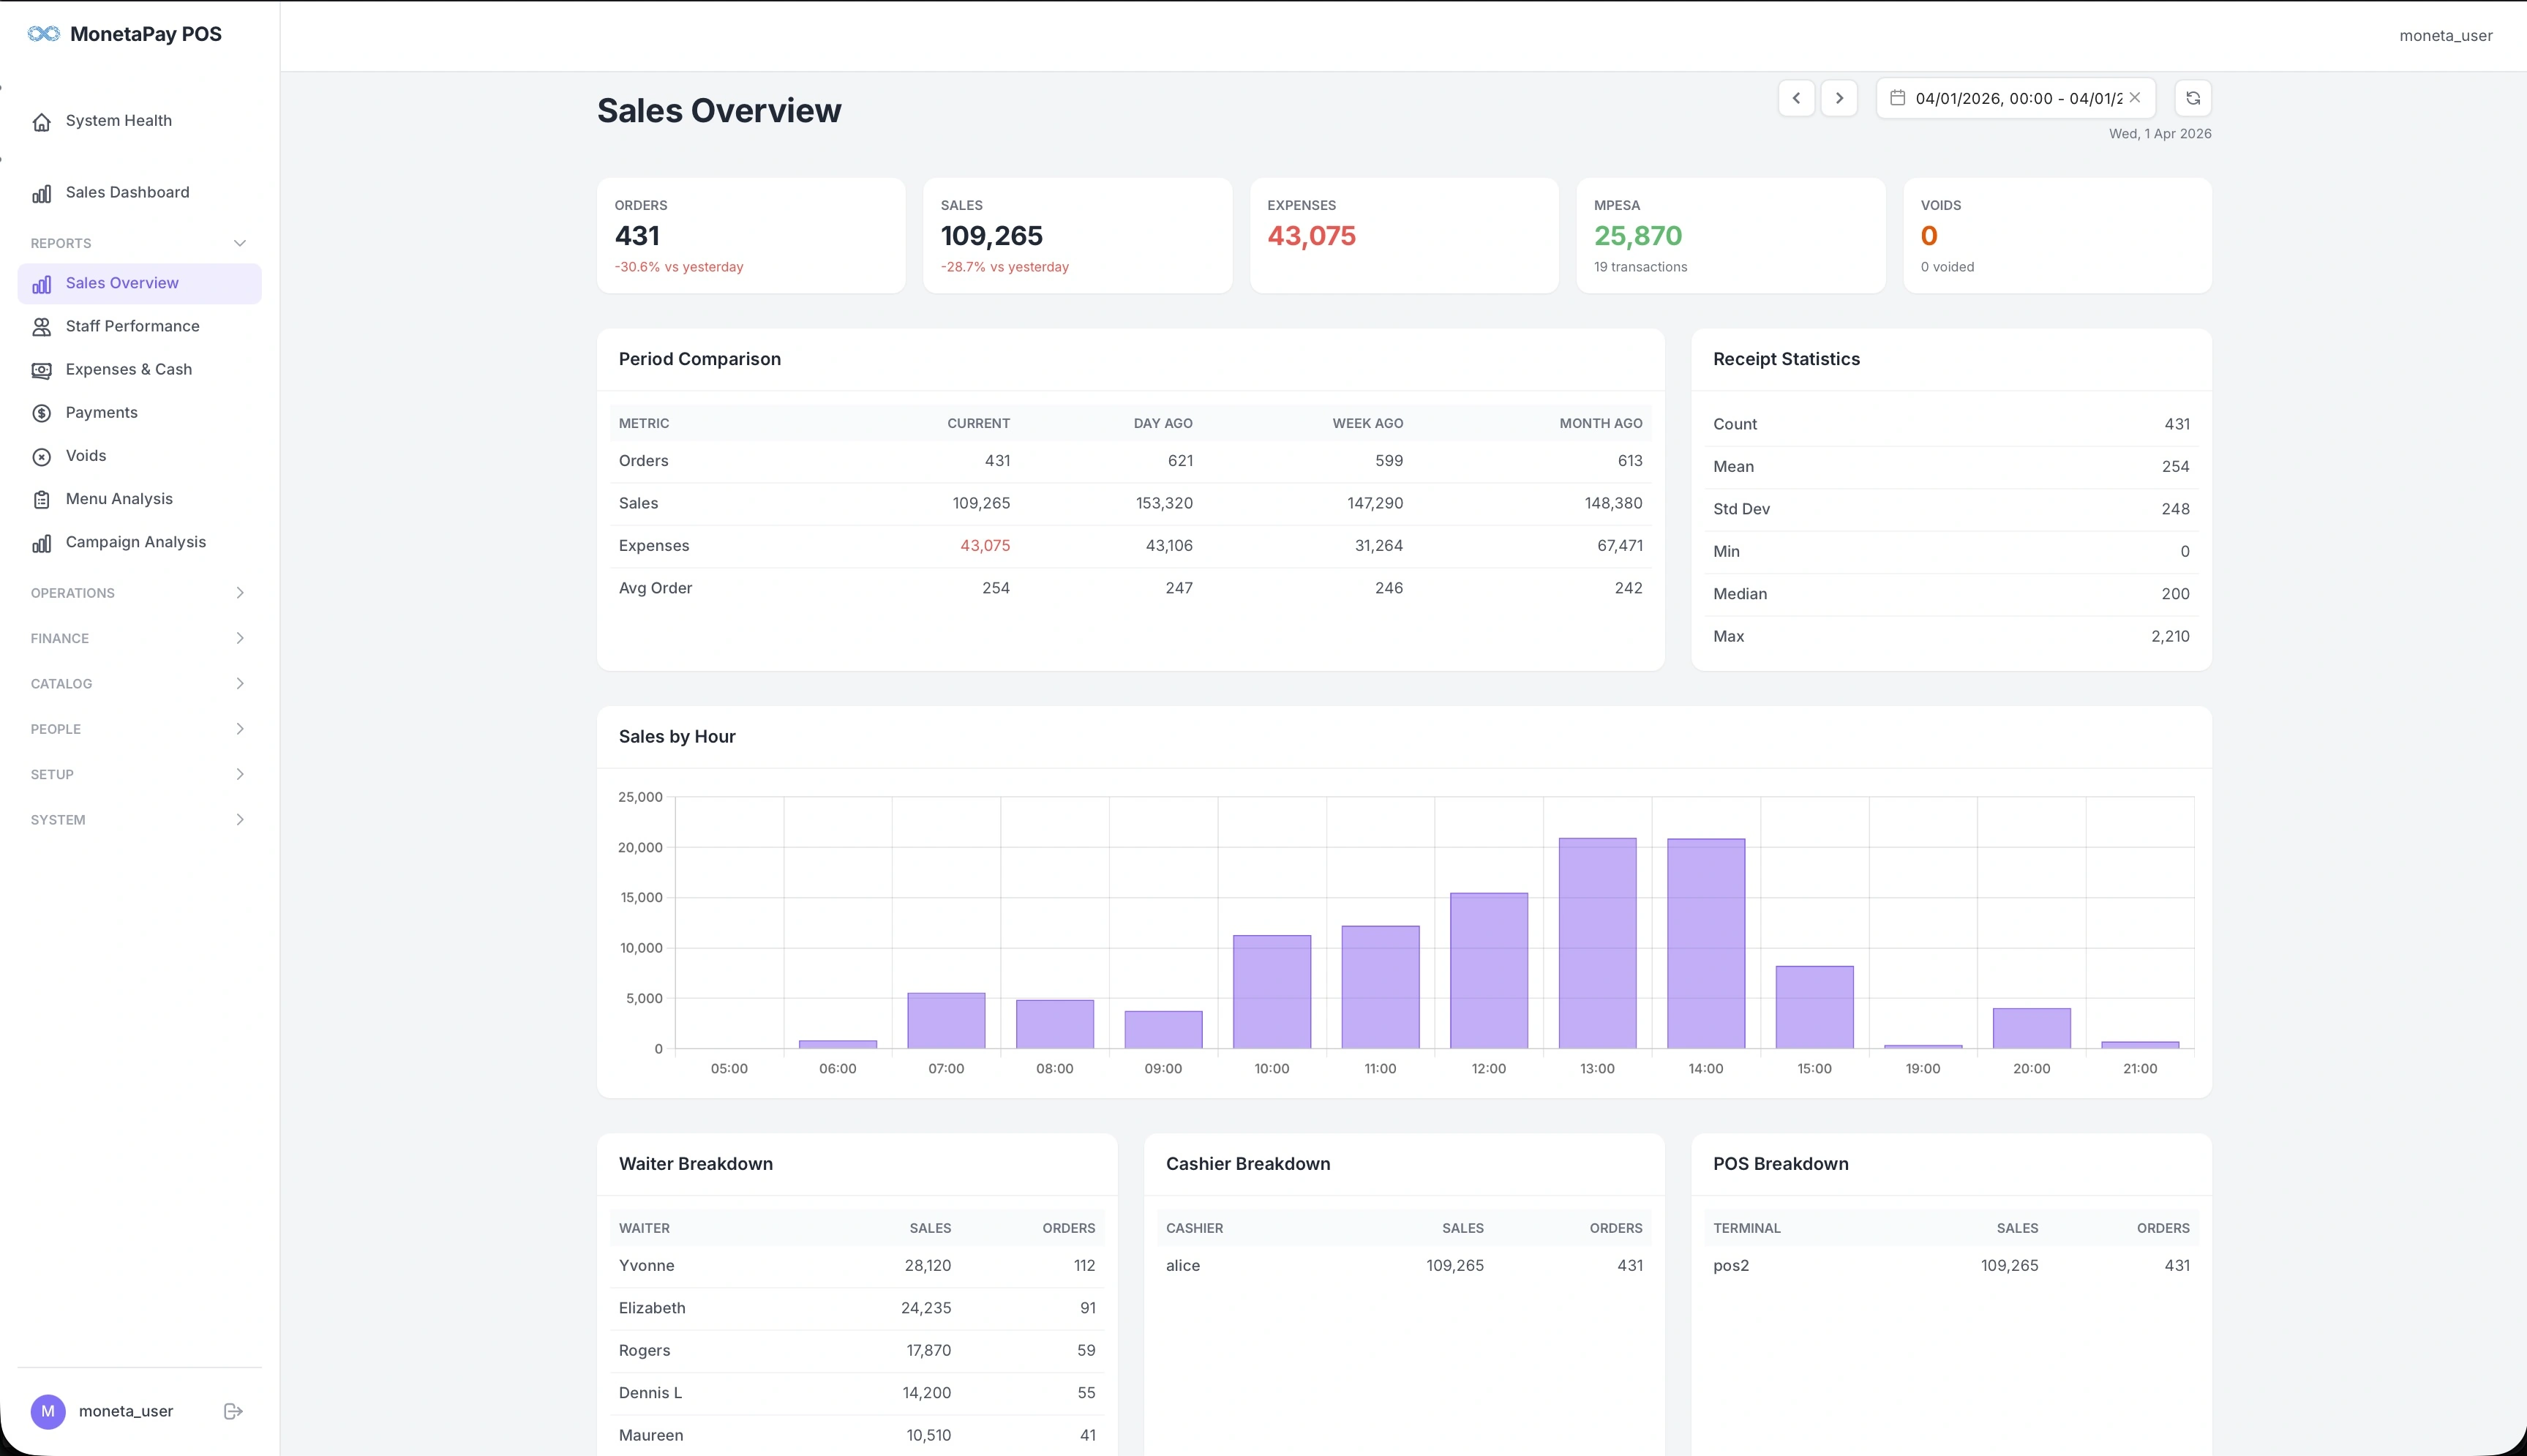Click the Std Dev row in Receipt Statistics
This screenshot has height=1456, width=2527.
tap(1951, 509)
